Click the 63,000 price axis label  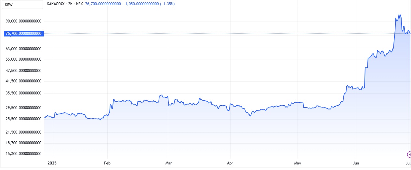pos(23,49)
